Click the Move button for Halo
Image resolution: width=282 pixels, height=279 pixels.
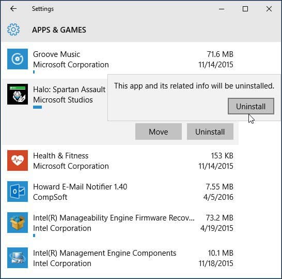click(159, 131)
